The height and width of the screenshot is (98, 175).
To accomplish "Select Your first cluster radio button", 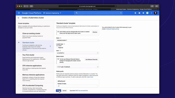I will 19,55.
